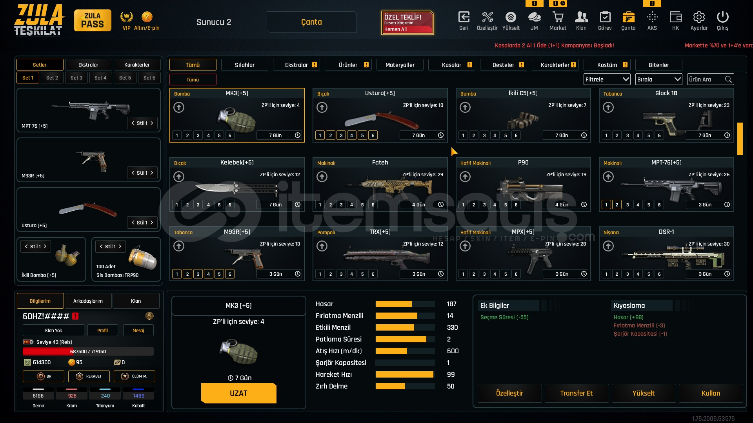The image size is (753, 423).
Task: Click the Hasar stat bar
Action: [405, 304]
